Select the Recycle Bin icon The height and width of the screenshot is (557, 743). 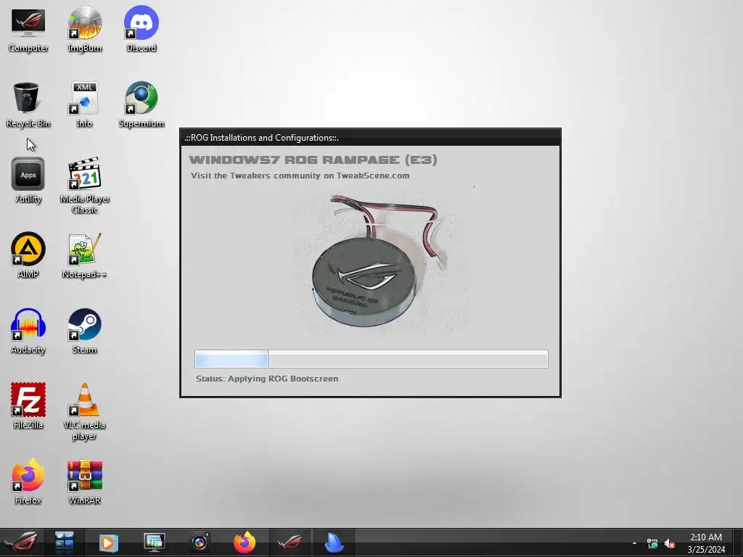click(28, 105)
